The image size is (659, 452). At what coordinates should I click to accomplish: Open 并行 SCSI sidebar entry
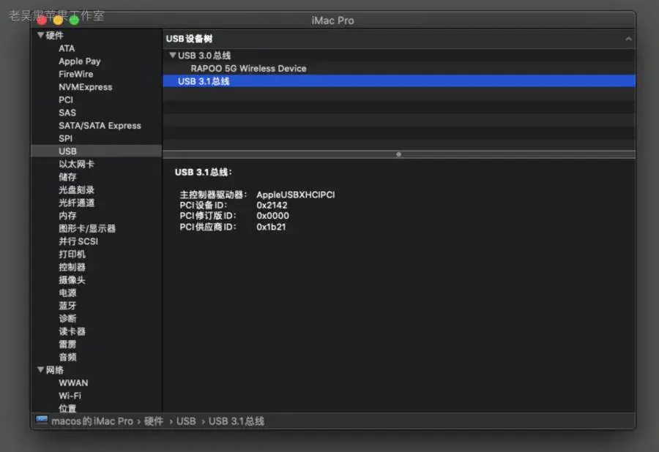78,241
